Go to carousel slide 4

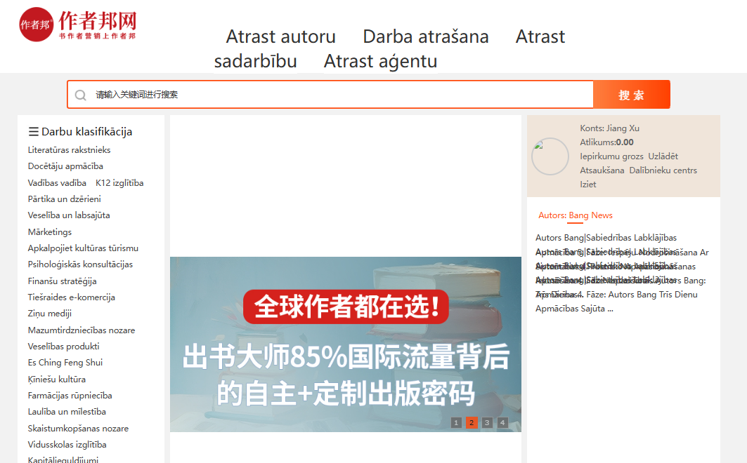click(x=502, y=422)
